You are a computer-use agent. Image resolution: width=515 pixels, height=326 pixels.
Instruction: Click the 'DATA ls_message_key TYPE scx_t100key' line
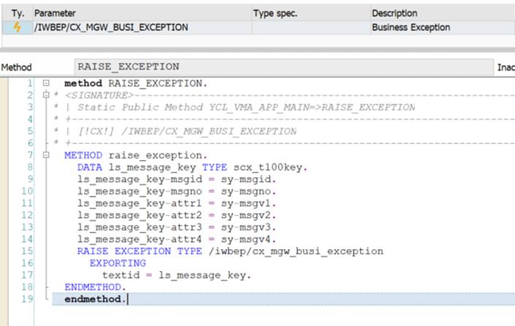[x=192, y=167]
